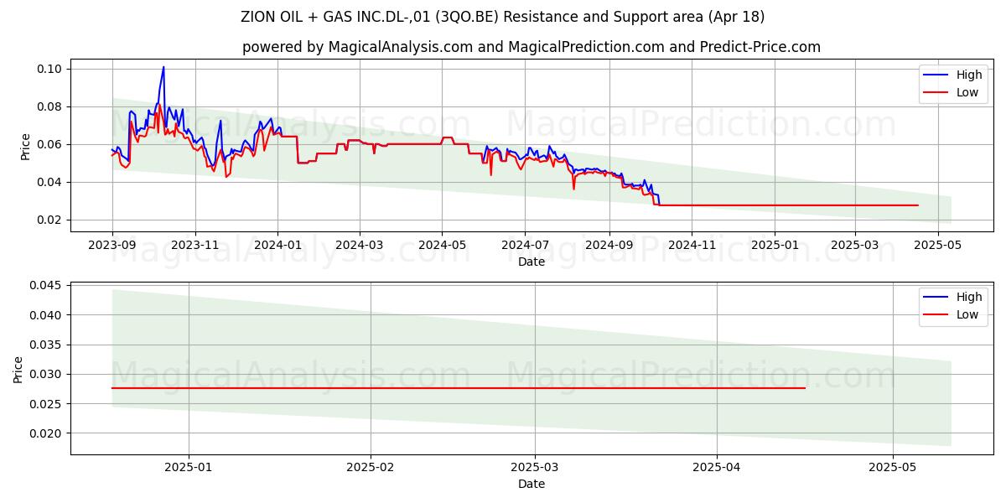Click the 0.020 tick on bottom price axis

tap(47, 433)
